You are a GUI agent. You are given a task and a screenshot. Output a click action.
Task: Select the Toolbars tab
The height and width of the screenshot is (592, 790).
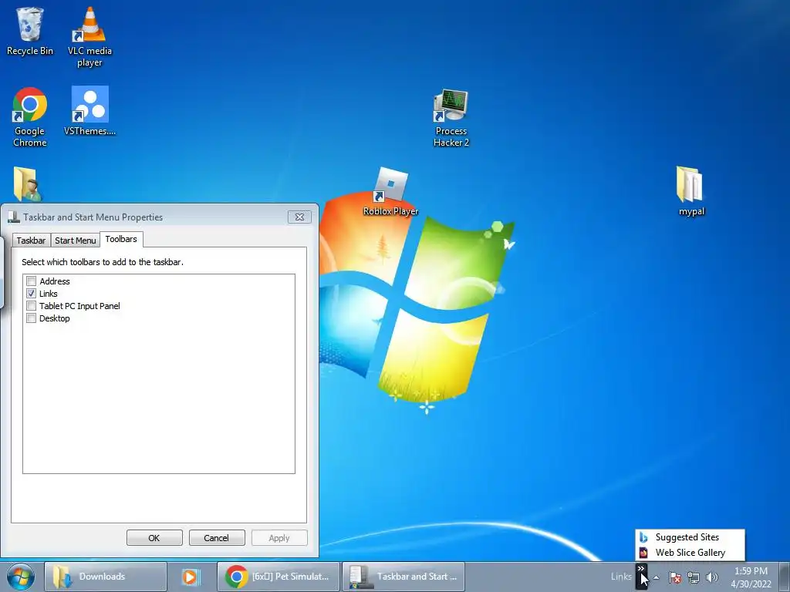(121, 239)
